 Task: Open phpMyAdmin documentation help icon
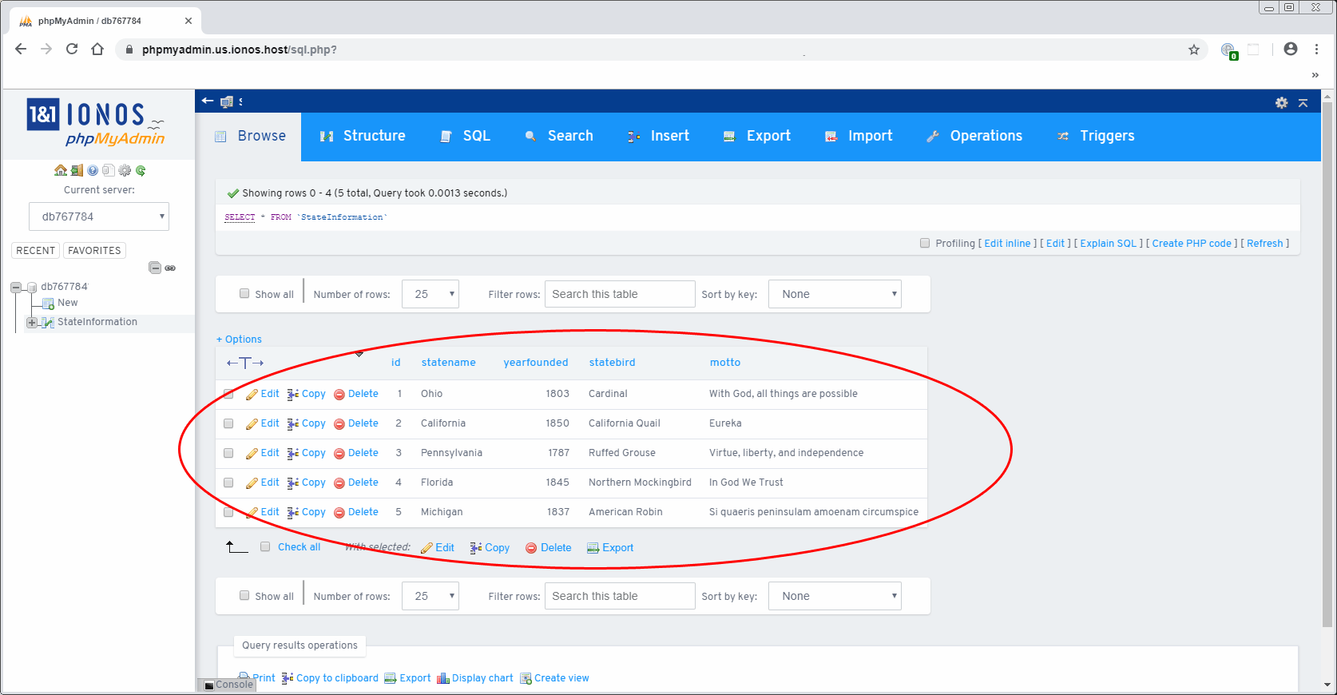[x=93, y=170]
